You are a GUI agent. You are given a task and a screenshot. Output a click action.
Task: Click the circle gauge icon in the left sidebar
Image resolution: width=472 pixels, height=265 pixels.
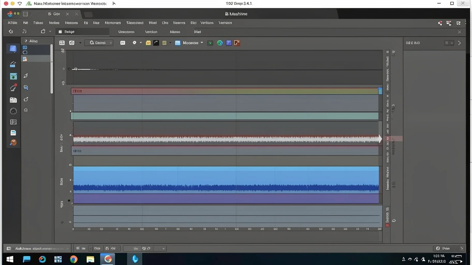(13, 111)
